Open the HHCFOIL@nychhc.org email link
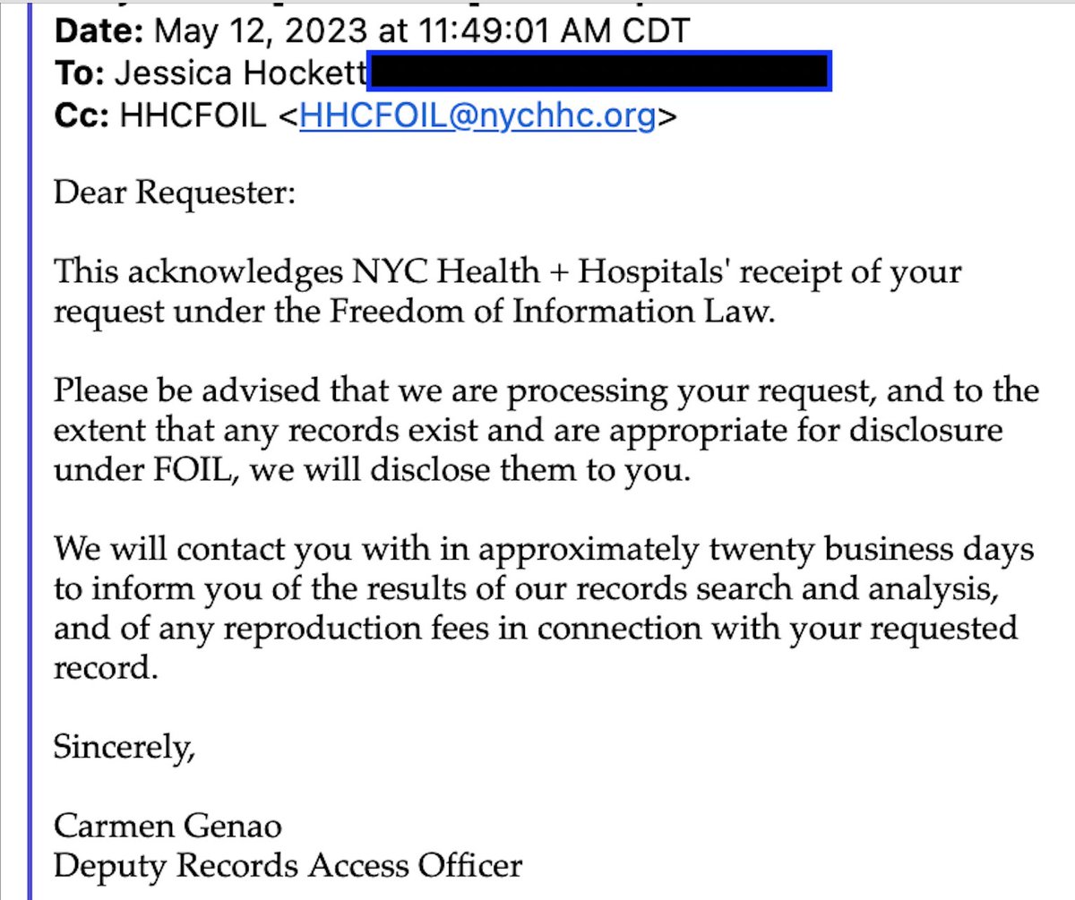 [477, 116]
